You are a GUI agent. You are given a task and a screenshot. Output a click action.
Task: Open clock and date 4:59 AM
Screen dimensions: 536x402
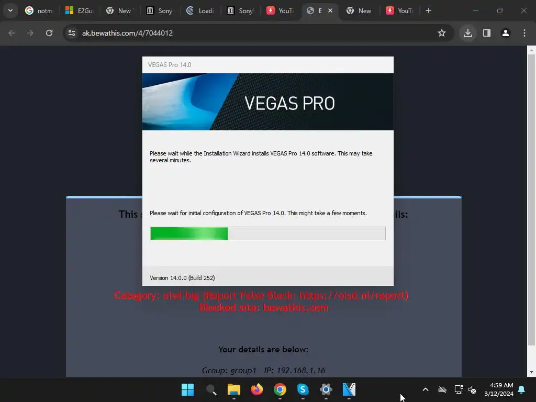point(499,389)
